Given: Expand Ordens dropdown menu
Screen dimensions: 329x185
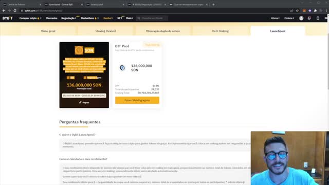Looking at the screenshot, I should point(289,18).
